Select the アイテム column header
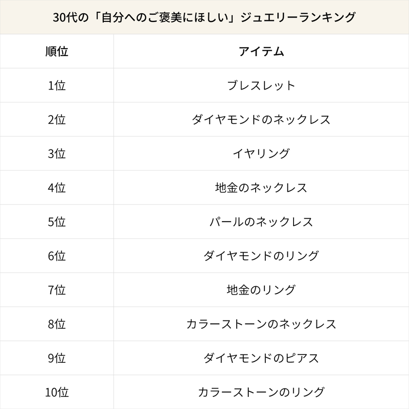Viewport: 409px width, 409px height. [261, 52]
